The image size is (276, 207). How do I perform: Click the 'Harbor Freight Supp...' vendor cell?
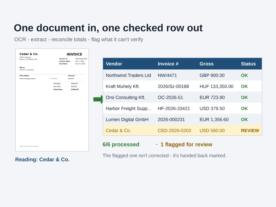[129, 108]
